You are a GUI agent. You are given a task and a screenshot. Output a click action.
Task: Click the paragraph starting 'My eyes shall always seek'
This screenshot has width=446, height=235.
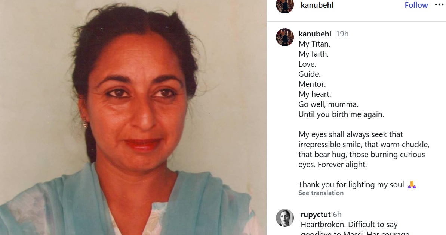364,149
